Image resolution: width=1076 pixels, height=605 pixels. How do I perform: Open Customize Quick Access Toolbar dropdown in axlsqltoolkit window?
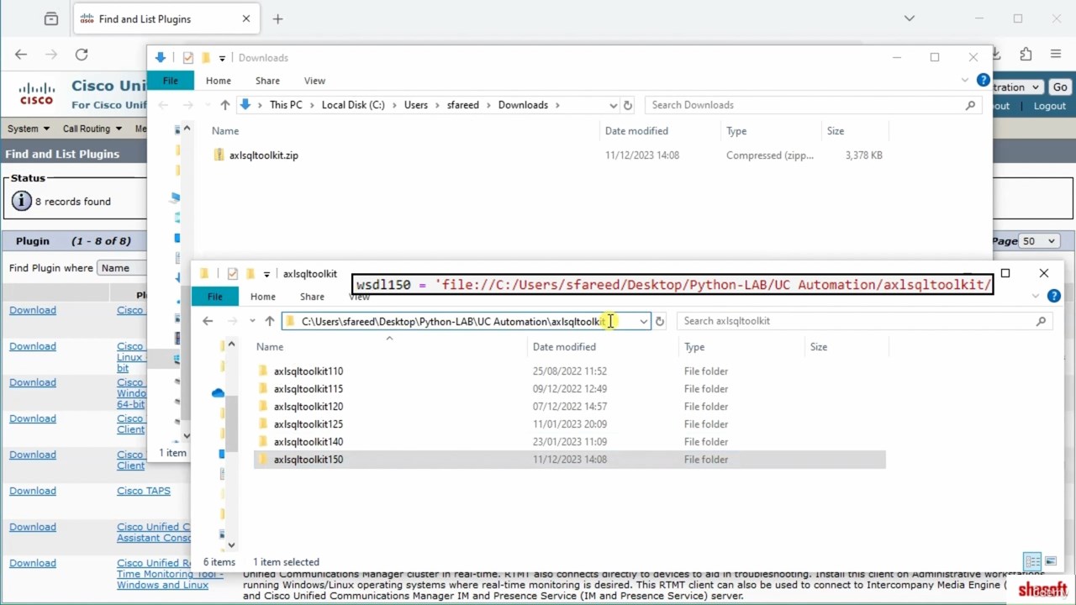click(266, 274)
